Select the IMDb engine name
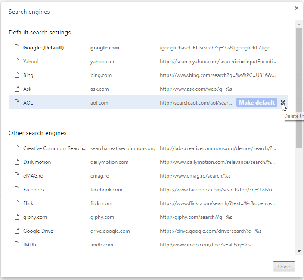The image size is (304, 280). click(x=29, y=245)
